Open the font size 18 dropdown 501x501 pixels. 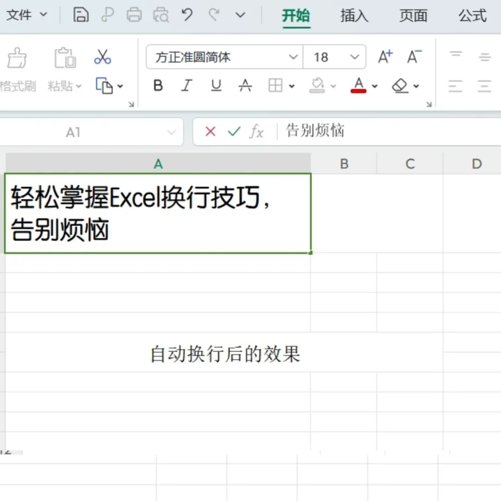(355, 57)
